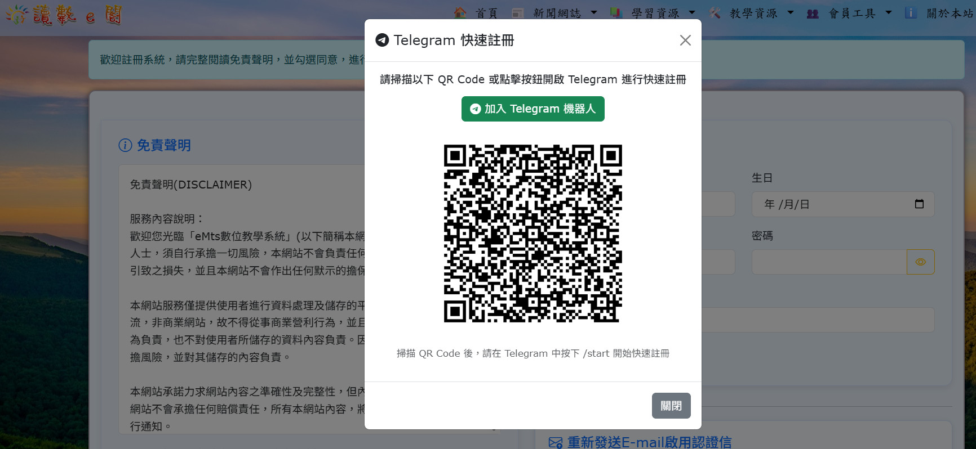Go to the 關於本站 menu item

click(950, 14)
